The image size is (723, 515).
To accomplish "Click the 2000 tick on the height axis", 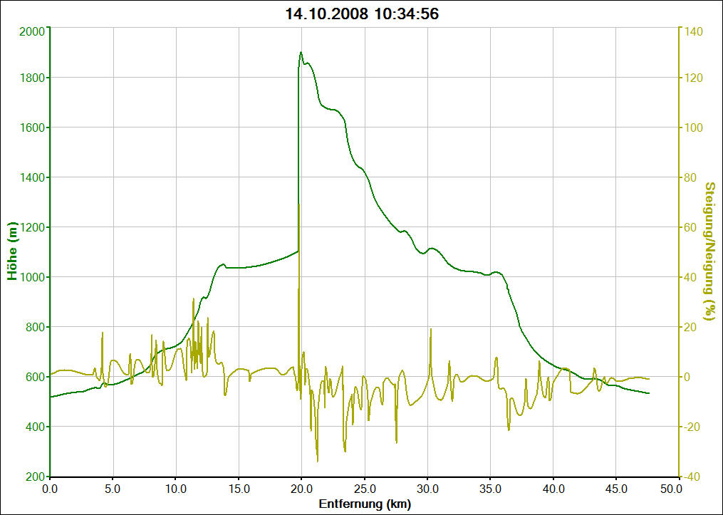I will pyautogui.click(x=31, y=32).
